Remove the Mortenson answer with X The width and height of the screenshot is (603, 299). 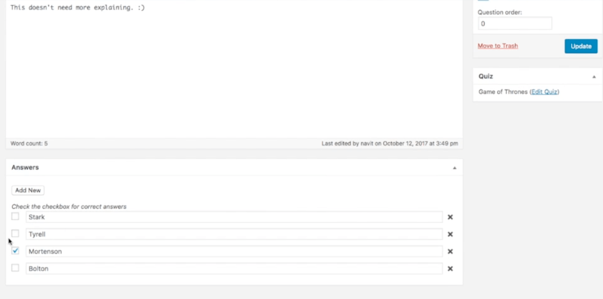450,252
